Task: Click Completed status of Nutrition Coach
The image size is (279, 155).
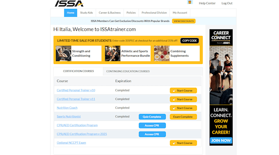Action: click(122, 108)
